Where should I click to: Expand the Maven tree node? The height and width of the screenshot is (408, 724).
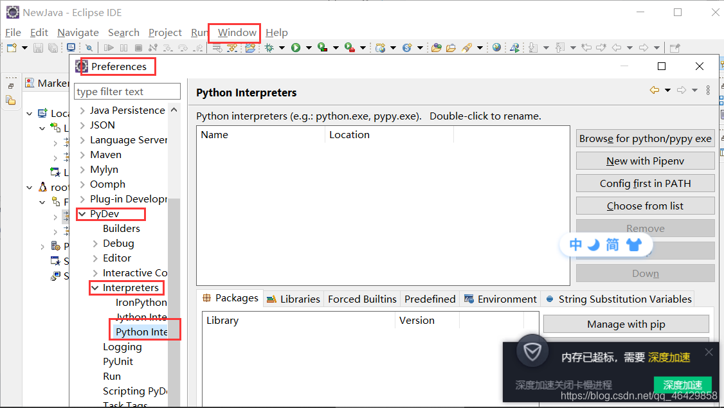[83, 155]
